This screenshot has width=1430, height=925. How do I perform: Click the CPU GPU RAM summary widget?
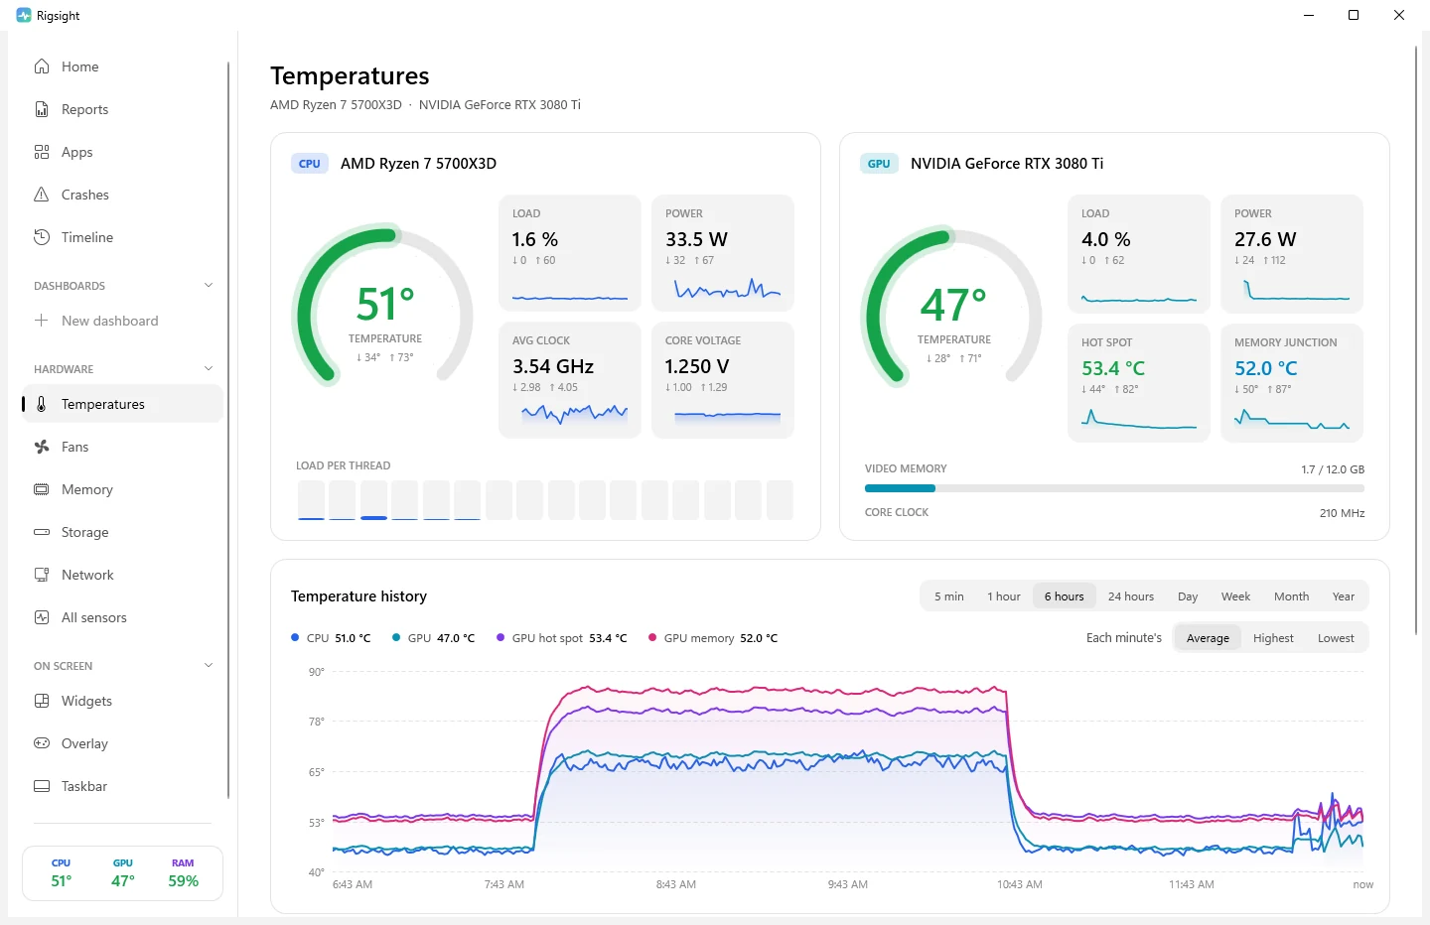coord(122,873)
